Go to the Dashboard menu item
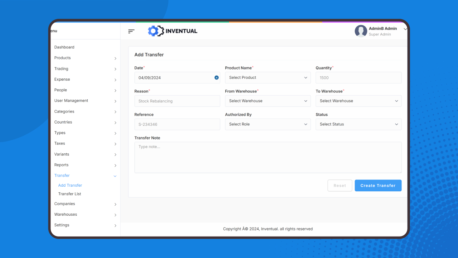This screenshot has height=258, width=458. click(x=64, y=47)
